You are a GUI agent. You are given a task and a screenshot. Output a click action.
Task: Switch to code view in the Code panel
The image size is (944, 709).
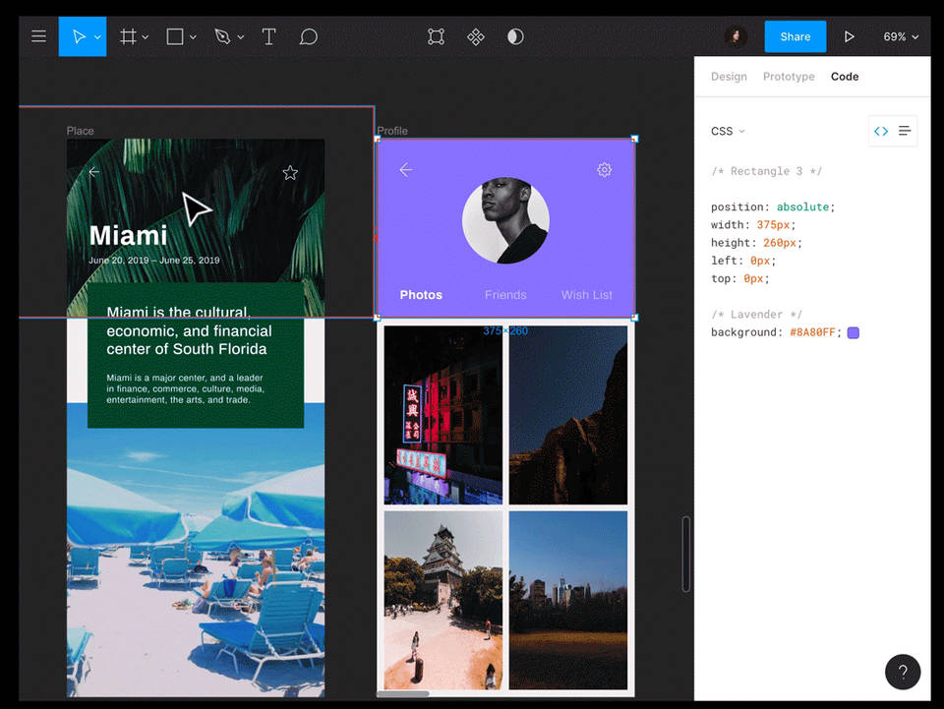(x=881, y=131)
